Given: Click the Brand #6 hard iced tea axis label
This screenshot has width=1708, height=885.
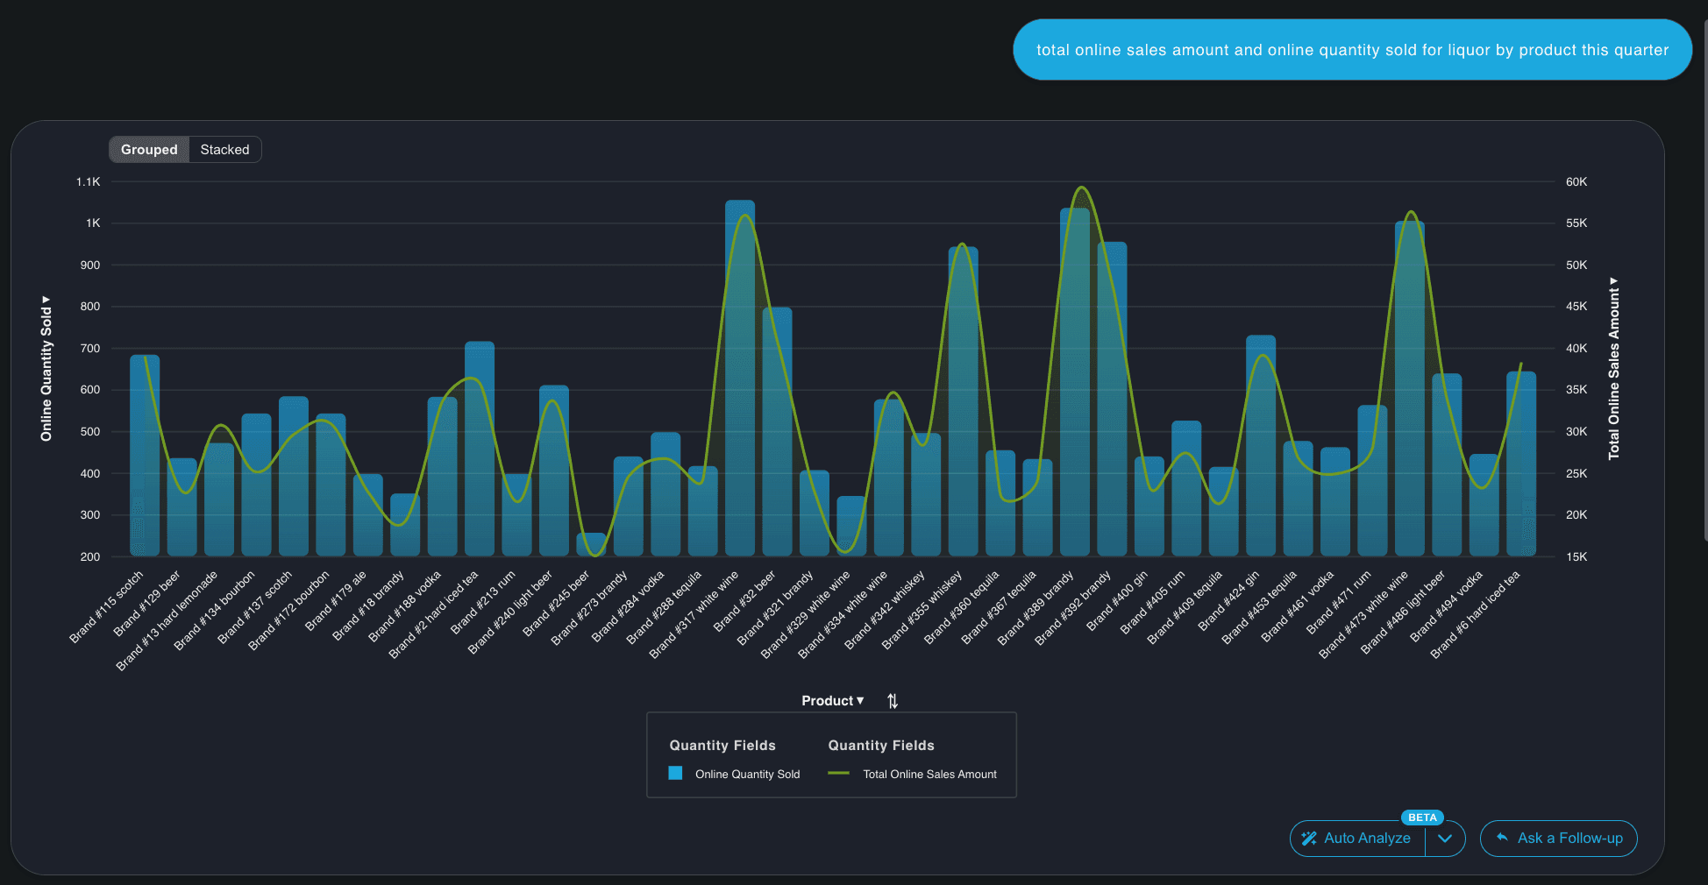Looking at the screenshot, I should [1477, 613].
